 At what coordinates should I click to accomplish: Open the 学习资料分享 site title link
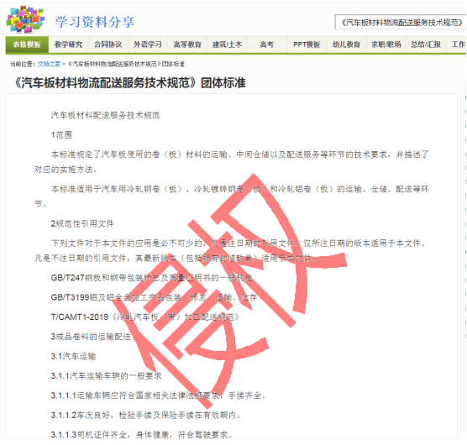95,22
